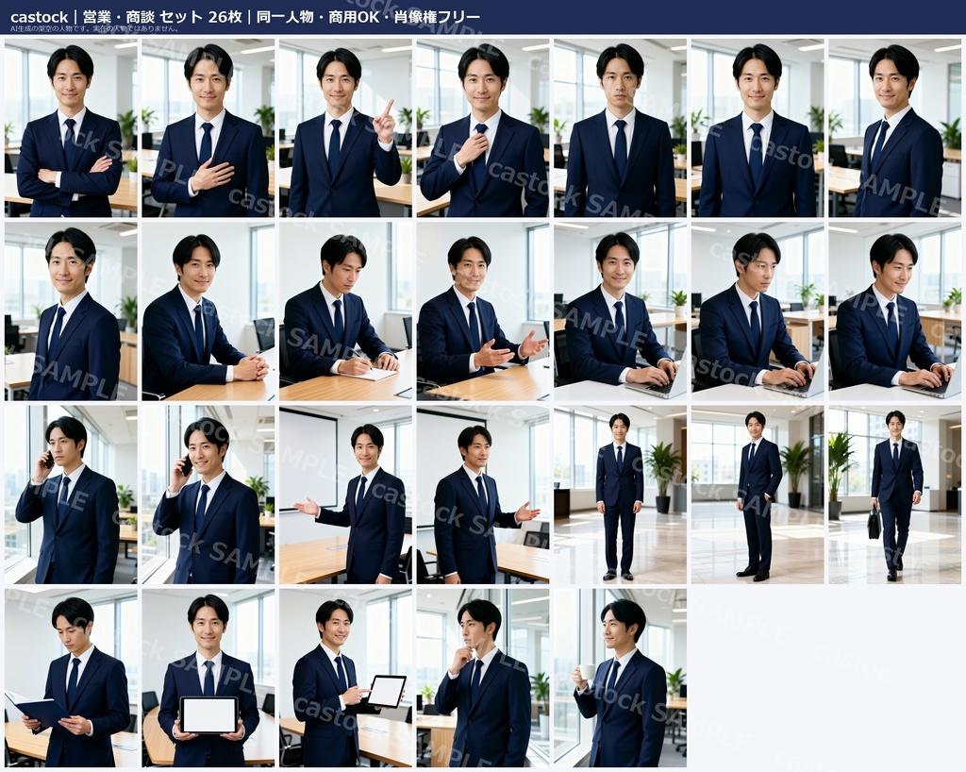Click the 'AI生成の架空の人物です' disclaimer line

95,28
